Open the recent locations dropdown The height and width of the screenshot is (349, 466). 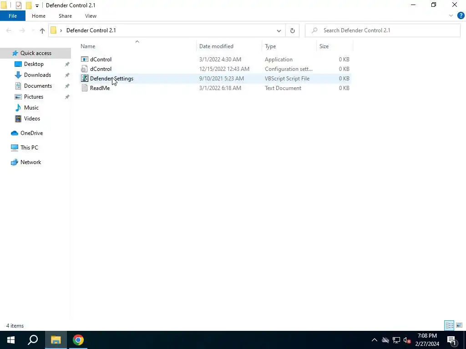point(33,30)
